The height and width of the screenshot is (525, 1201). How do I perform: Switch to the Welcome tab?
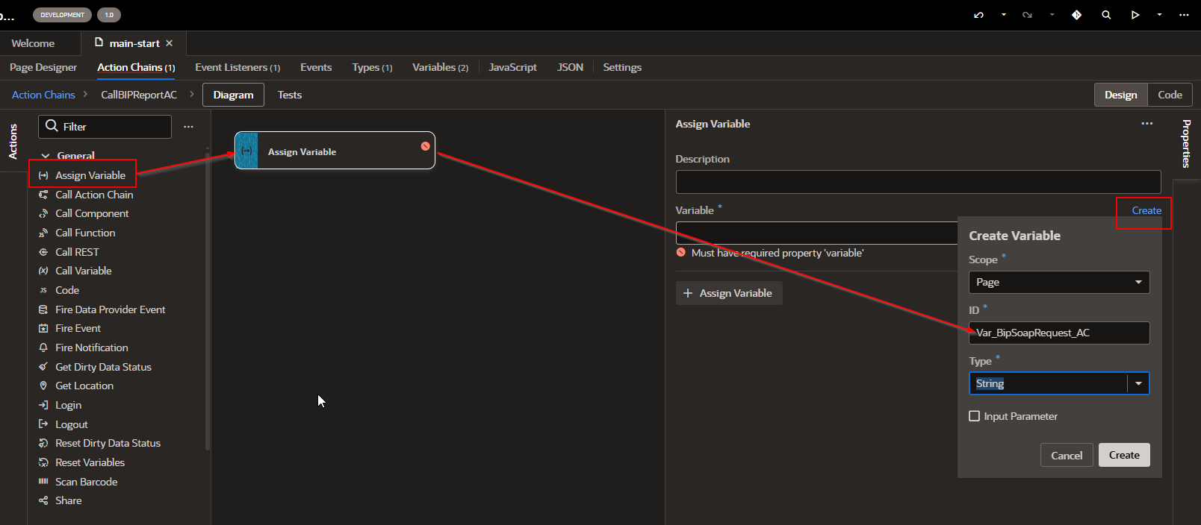tap(33, 43)
